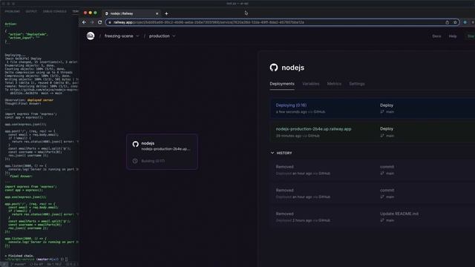Click the building status clock icon

[135, 161]
